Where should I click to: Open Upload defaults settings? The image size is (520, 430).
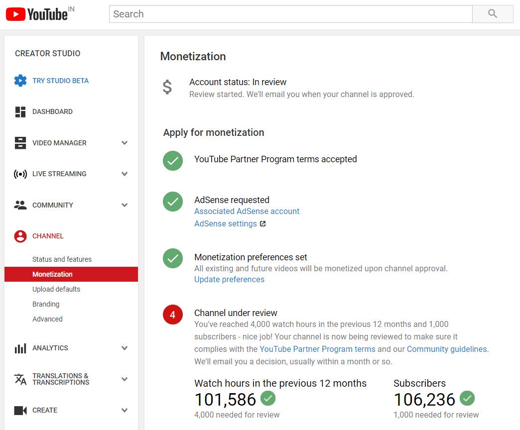click(x=56, y=289)
